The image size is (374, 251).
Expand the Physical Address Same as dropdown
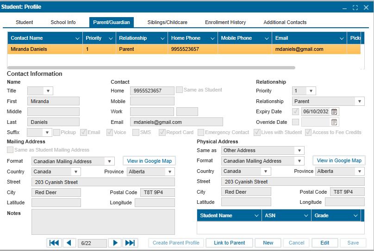tap(299, 150)
